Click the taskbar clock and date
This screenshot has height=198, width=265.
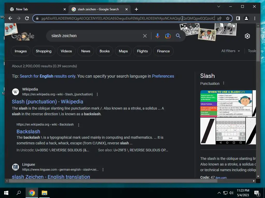tap(243, 193)
